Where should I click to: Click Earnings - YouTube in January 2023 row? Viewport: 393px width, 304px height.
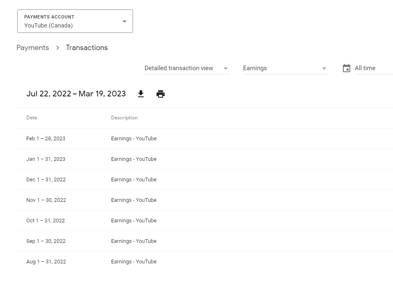134,159
